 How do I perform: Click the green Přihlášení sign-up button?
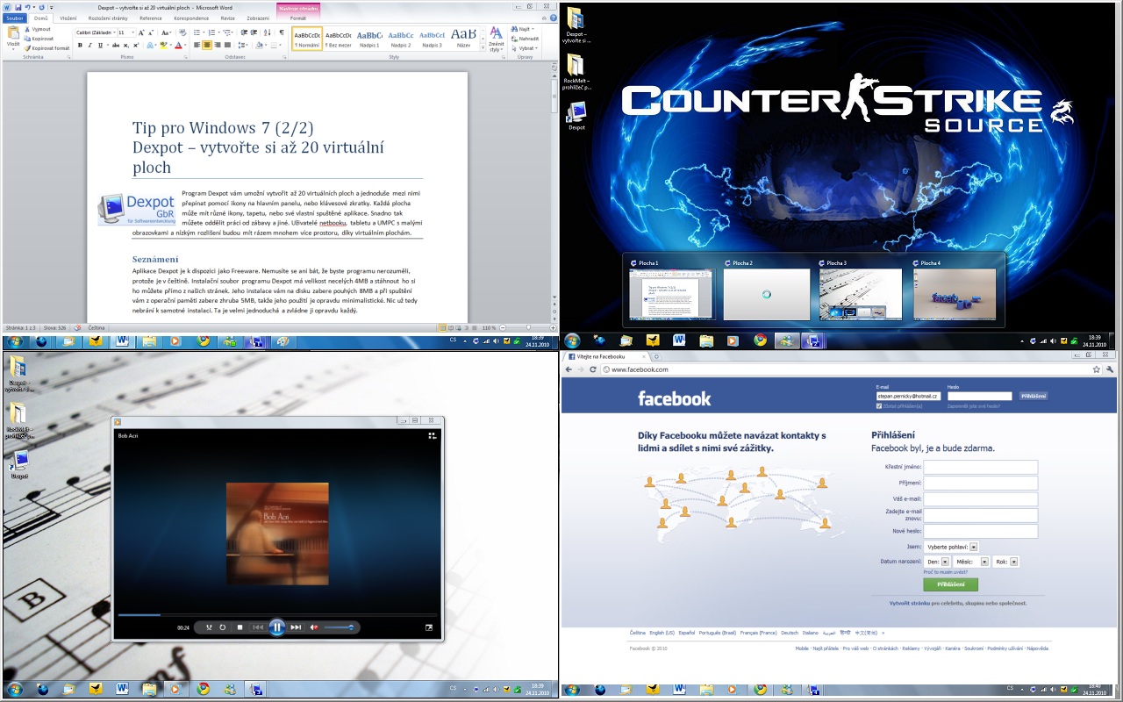[x=950, y=584]
